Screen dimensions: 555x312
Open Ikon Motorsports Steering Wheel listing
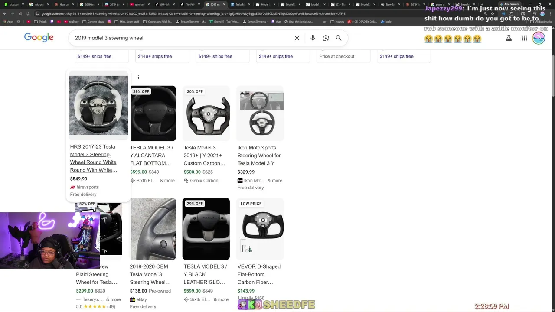pyautogui.click(x=259, y=156)
